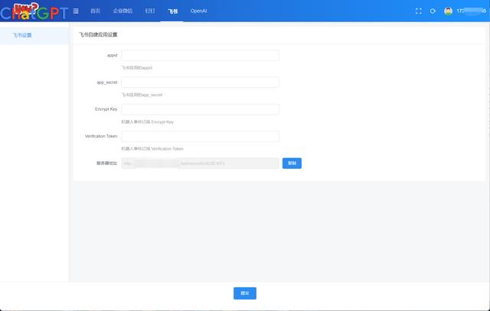
Task: Focus the app_secret input field
Action: tap(200, 83)
